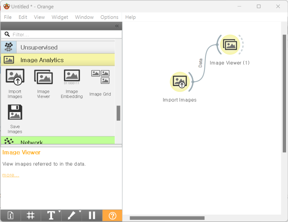Collapse the Image Analytics category

(58, 60)
